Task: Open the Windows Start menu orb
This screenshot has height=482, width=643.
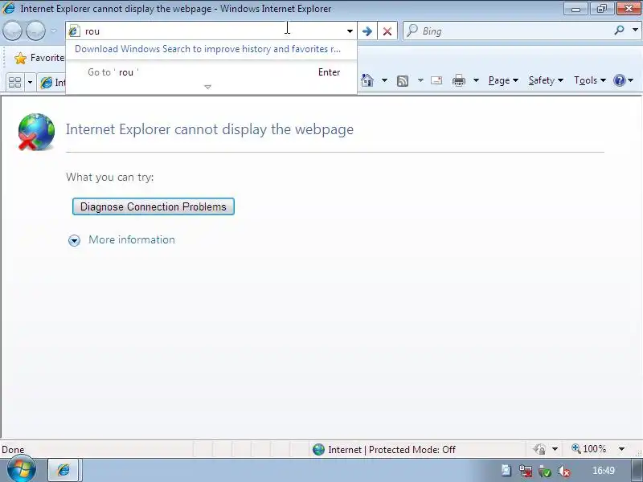Action: [x=22, y=469]
